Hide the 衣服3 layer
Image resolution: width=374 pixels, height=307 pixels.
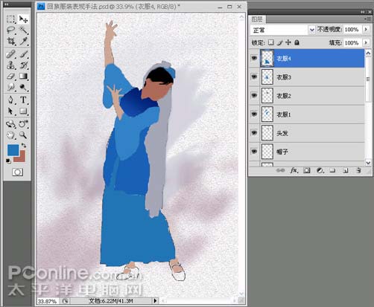click(254, 77)
